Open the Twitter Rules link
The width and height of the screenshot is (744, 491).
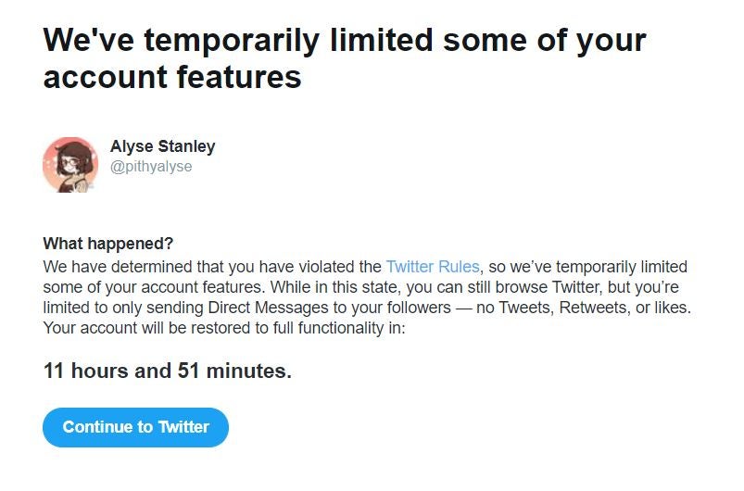pyautogui.click(x=433, y=267)
